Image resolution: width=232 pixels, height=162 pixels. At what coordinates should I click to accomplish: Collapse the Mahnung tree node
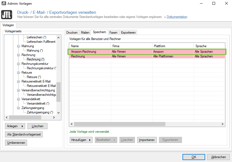click(19, 46)
